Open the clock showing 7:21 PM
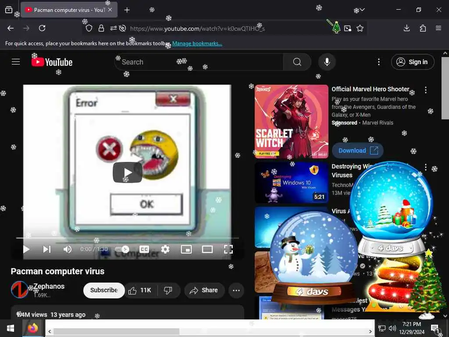Viewport: 449px width, 337px height. [412, 328]
